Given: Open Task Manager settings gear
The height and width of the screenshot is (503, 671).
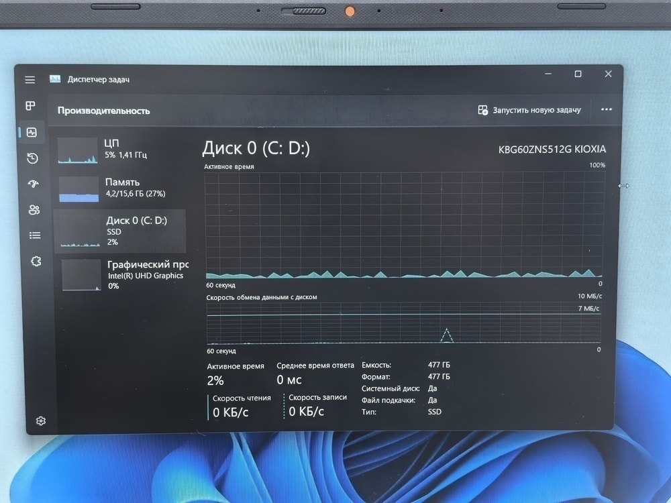Looking at the screenshot, I should (x=41, y=421).
